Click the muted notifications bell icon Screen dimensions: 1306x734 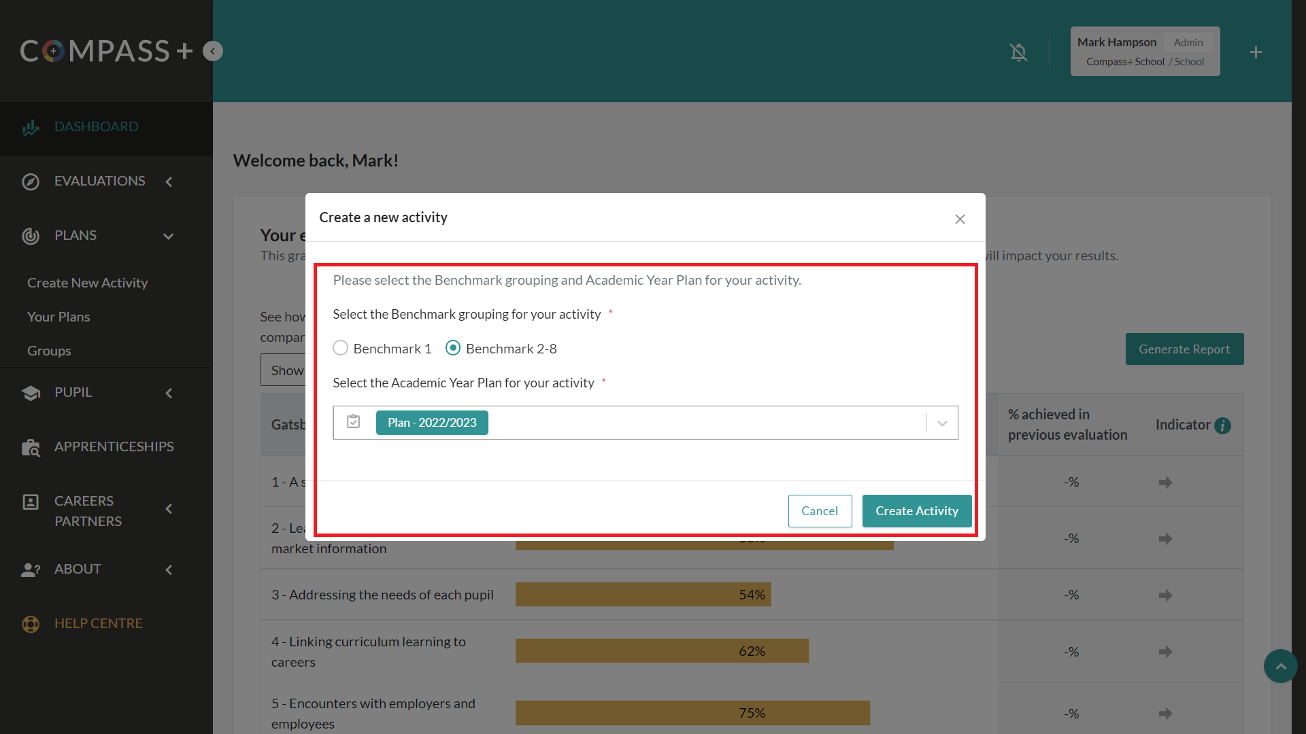click(x=1018, y=52)
